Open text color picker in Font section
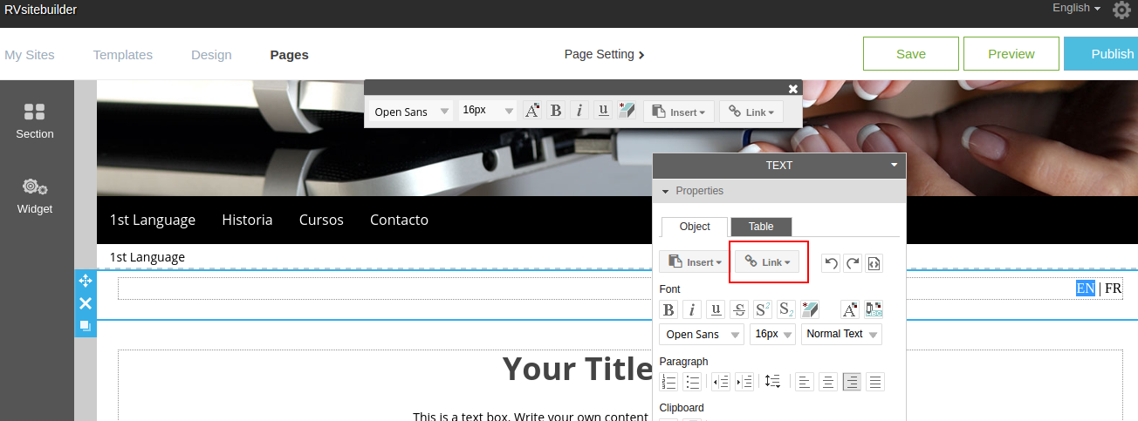This screenshot has width=1138, height=421. (850, 309)
